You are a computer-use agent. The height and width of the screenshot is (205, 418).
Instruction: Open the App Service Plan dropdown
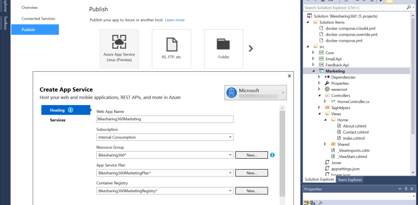230,173
